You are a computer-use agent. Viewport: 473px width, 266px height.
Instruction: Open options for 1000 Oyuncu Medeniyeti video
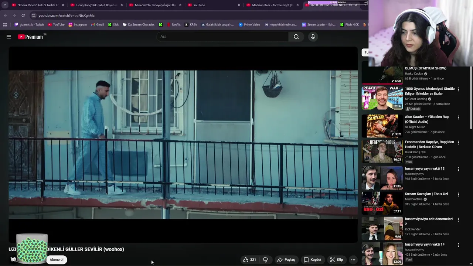[x=459, y=89]
